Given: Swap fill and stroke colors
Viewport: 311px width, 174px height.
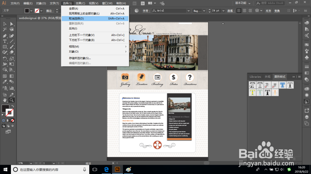Looking at the screenshot, I should [x=12, y=106].
